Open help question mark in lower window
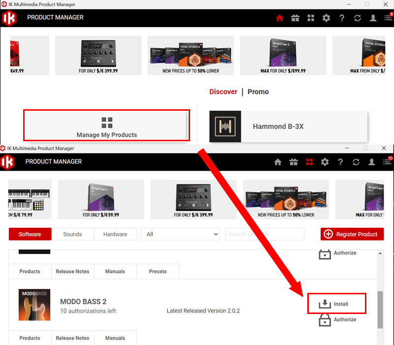Screen dimensions: 394x345 pyautogui.click(x=340, y=162)
